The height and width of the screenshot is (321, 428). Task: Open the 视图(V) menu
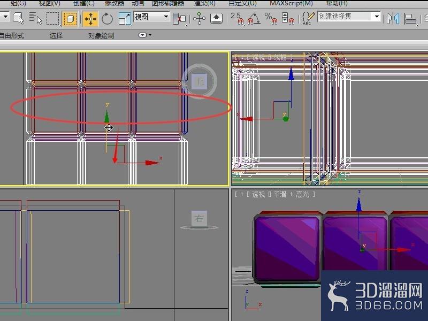click(49, 3)
